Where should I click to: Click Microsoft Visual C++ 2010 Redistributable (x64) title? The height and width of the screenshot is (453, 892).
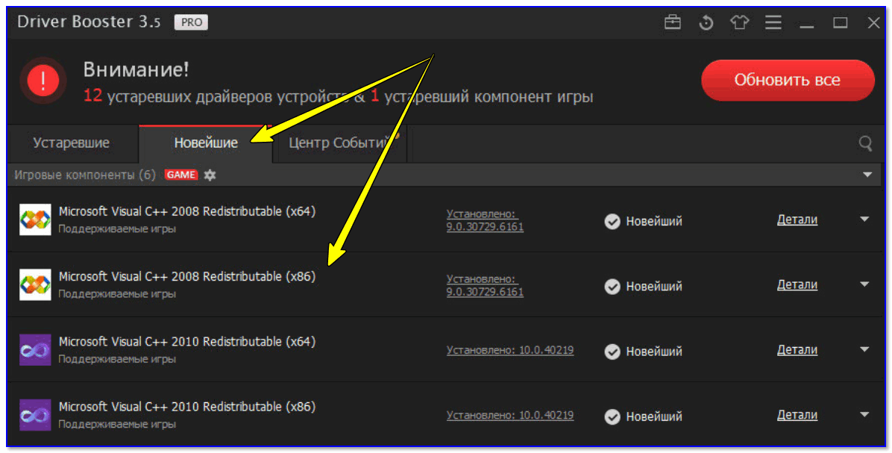pyautogui.click(x=187, y=342)
